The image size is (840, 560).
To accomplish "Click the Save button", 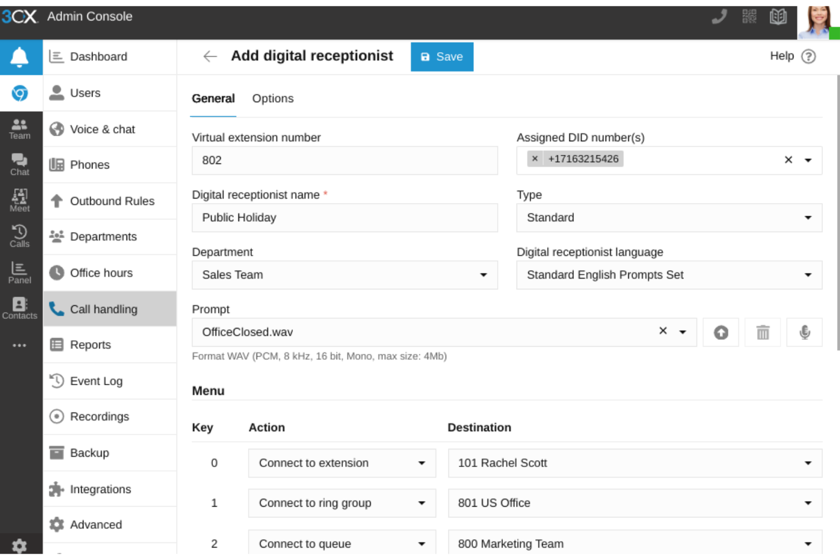I will coord(442,56).
